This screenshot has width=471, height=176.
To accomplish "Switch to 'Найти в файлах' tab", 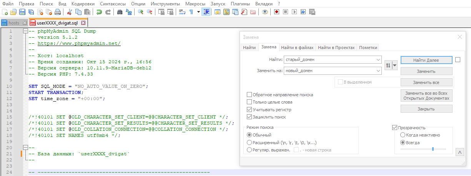I will 297,48.
